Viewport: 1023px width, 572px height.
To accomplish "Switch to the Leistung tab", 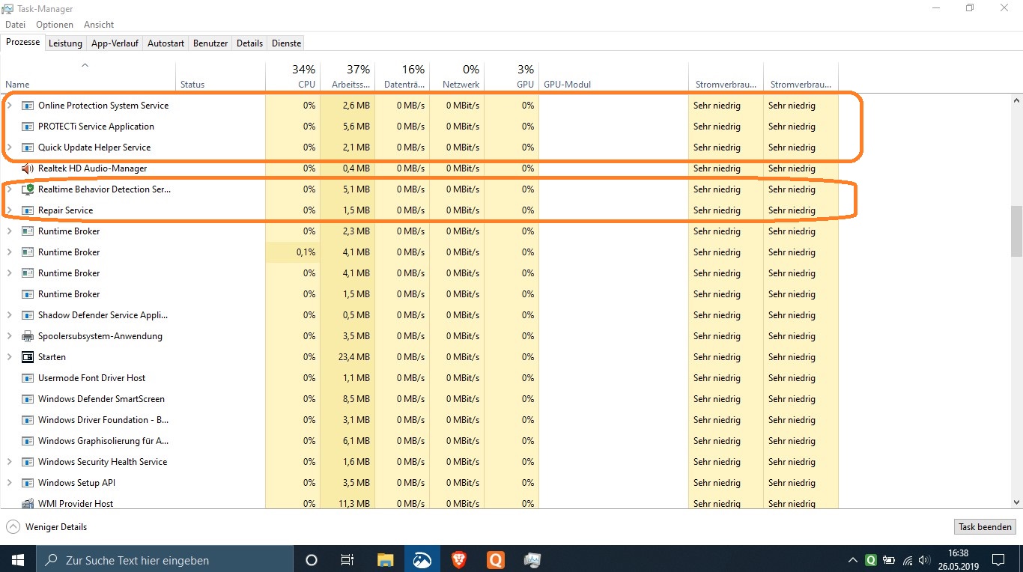I will [65, 43].
